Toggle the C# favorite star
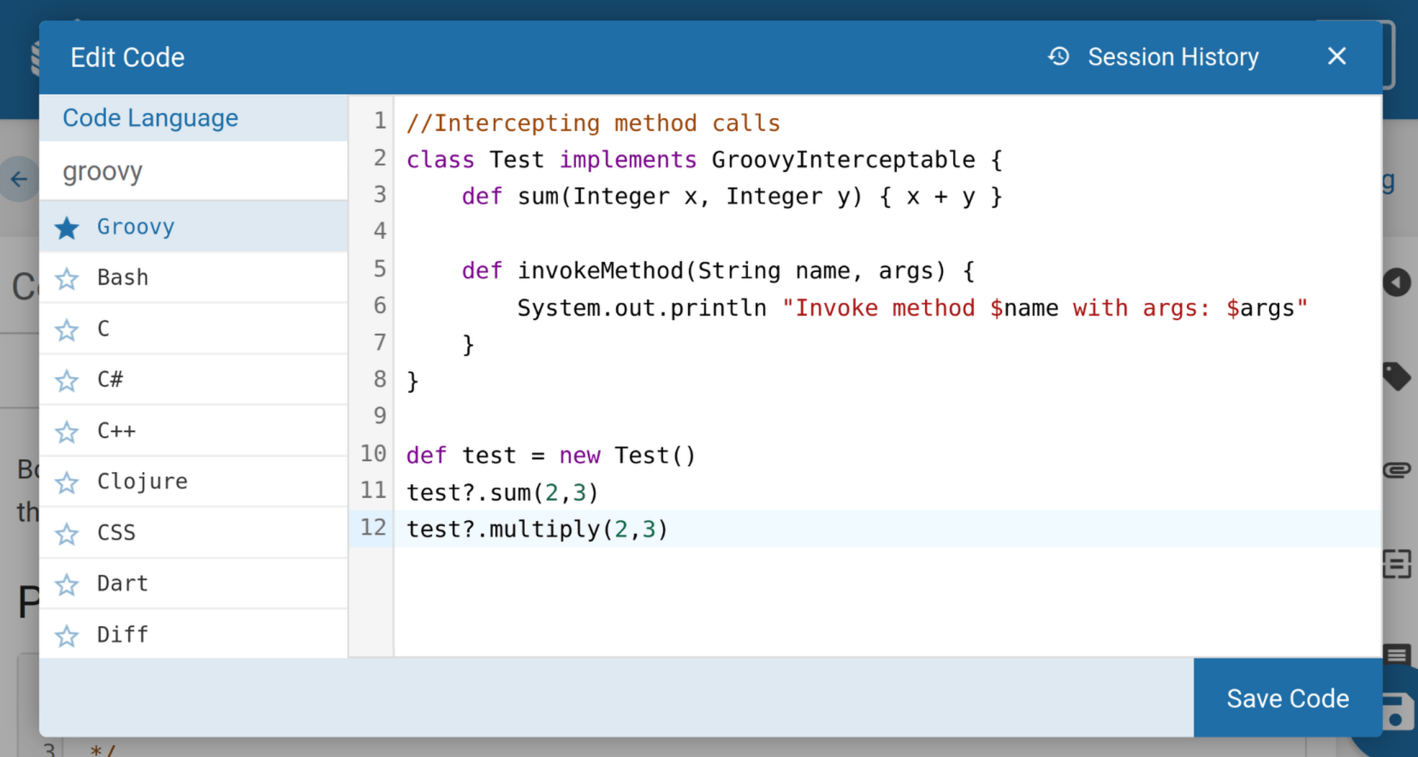The height and width of the screenshot is (757, 1418). 67,381
